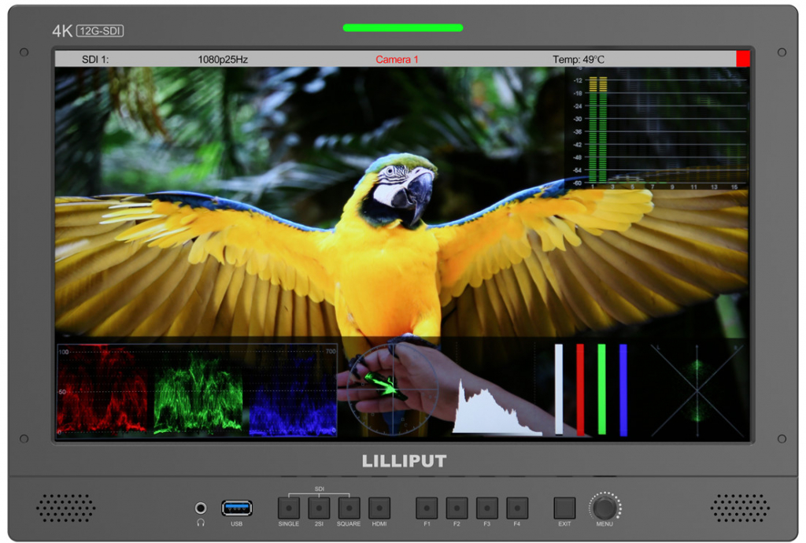This screenshot has height=543, width=806.
Task: Push the SINGLE SDI button
Action: (288, 508)
